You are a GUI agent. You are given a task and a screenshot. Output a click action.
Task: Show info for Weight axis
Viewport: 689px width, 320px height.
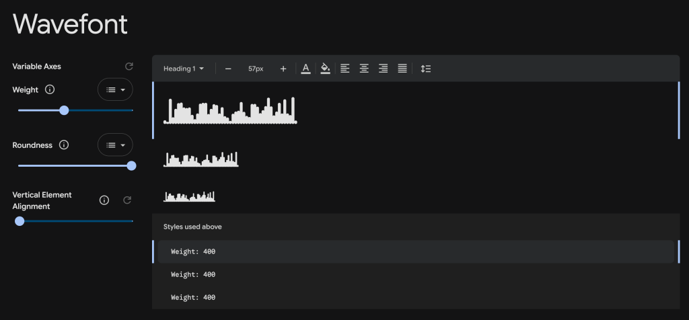click(50, 89)
